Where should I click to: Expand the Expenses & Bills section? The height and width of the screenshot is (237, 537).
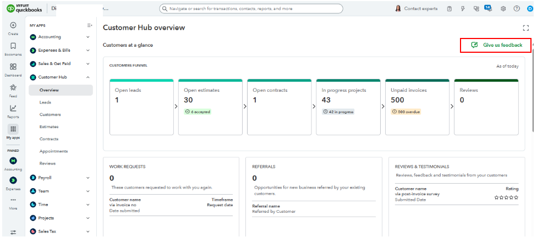[x=88, y=51]
